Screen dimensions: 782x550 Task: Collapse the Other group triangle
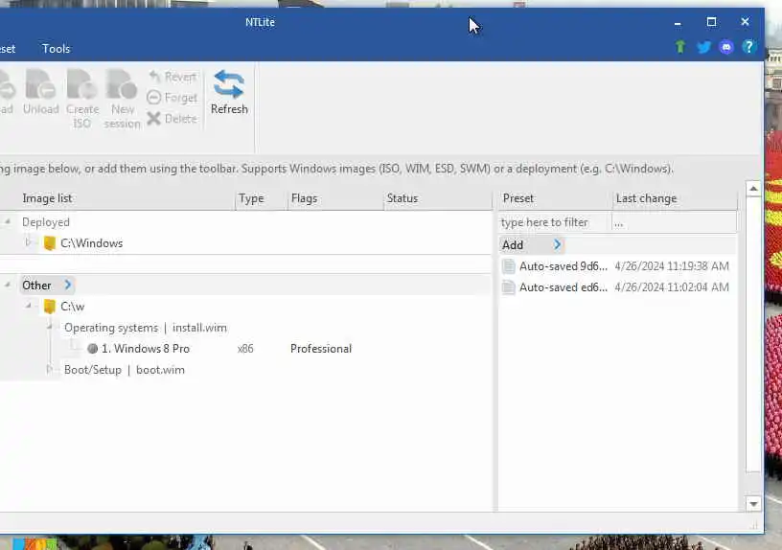pos(8,285)
